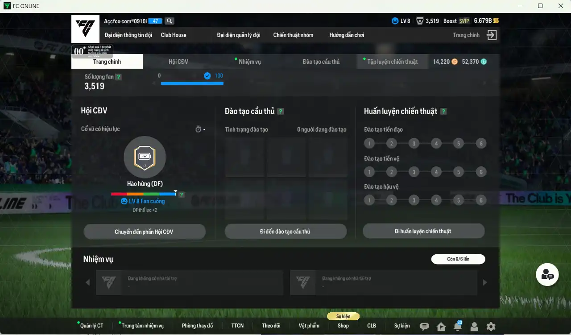Open Shop in the bottom bar

343,326
